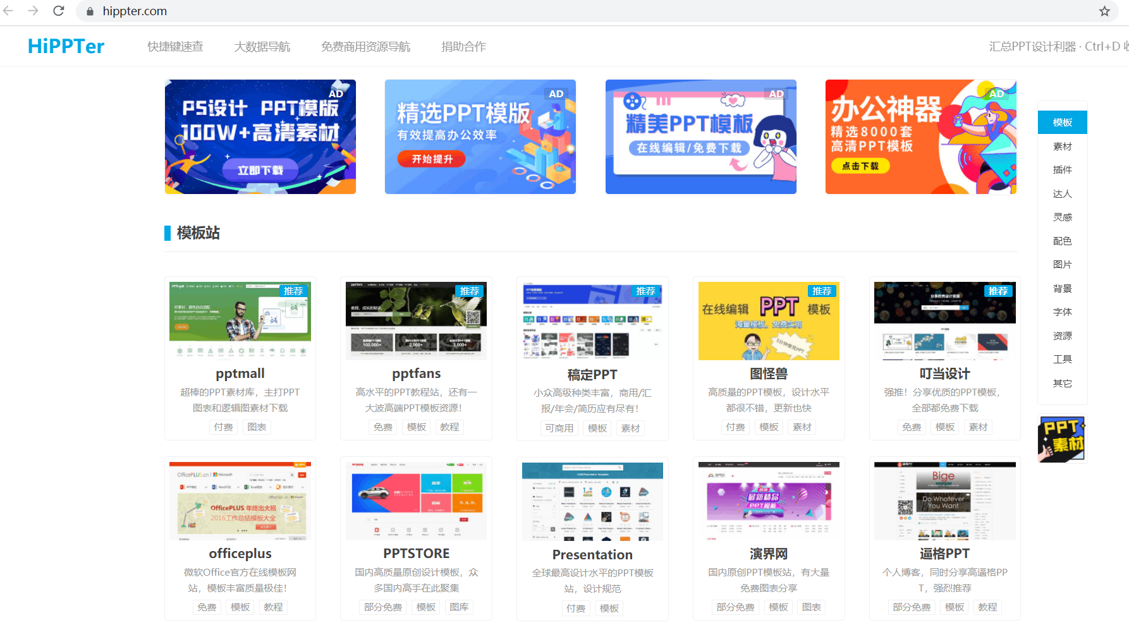Image resolution: width=1129 pixels, height=625 pixels.
Task: Jump to 字体 section in sidebar
Action: [1063, 312]
